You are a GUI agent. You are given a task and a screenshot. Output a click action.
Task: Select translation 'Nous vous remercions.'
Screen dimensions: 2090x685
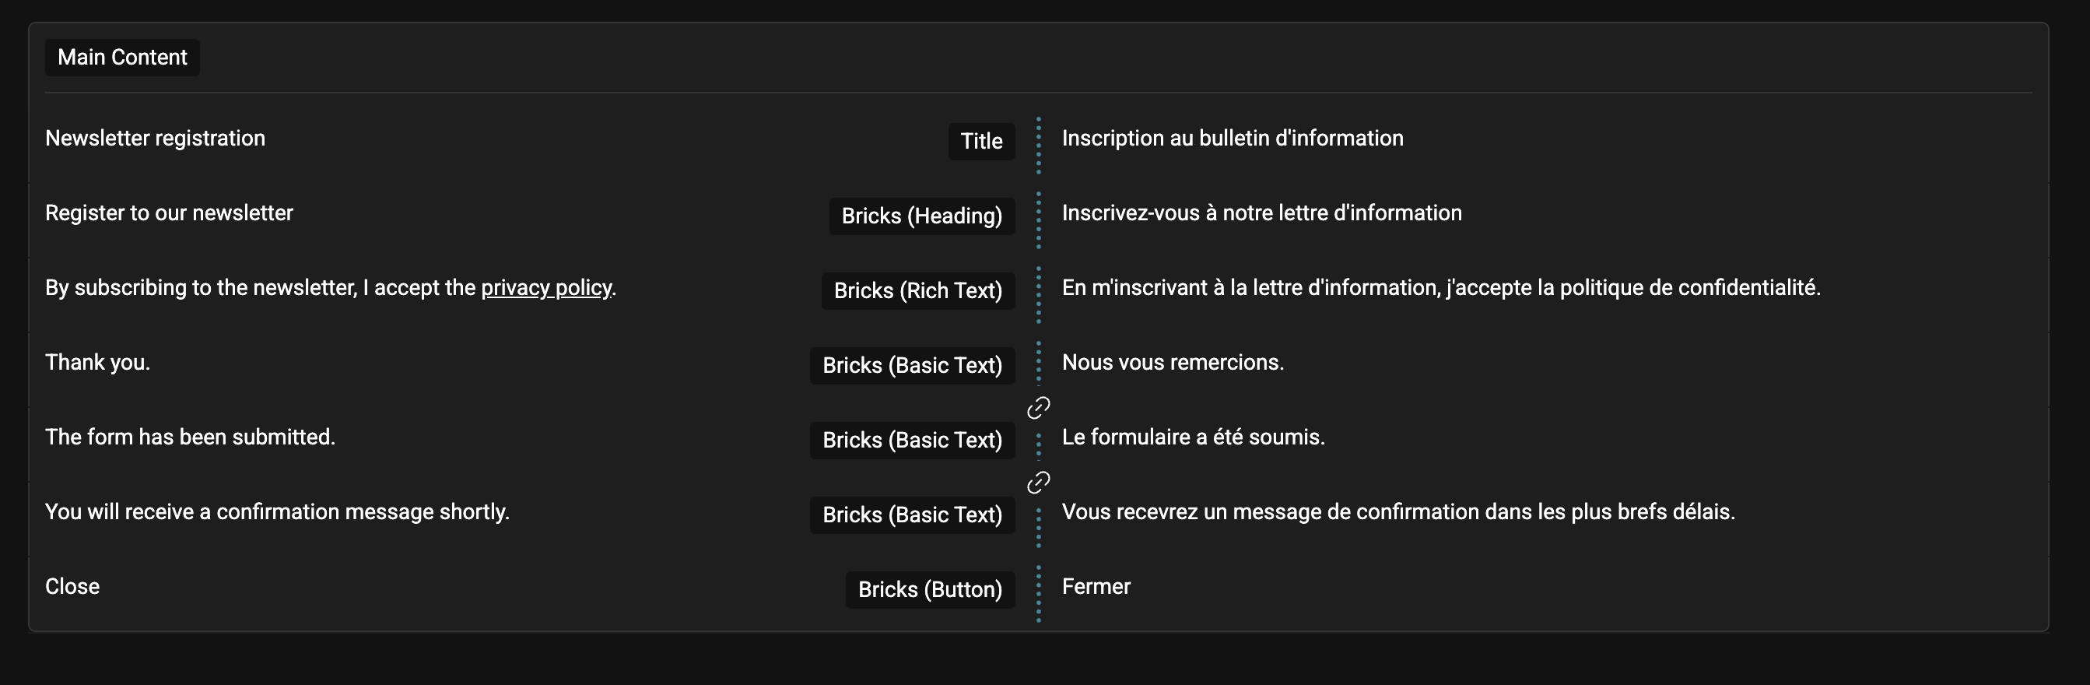pos(1173,362)
